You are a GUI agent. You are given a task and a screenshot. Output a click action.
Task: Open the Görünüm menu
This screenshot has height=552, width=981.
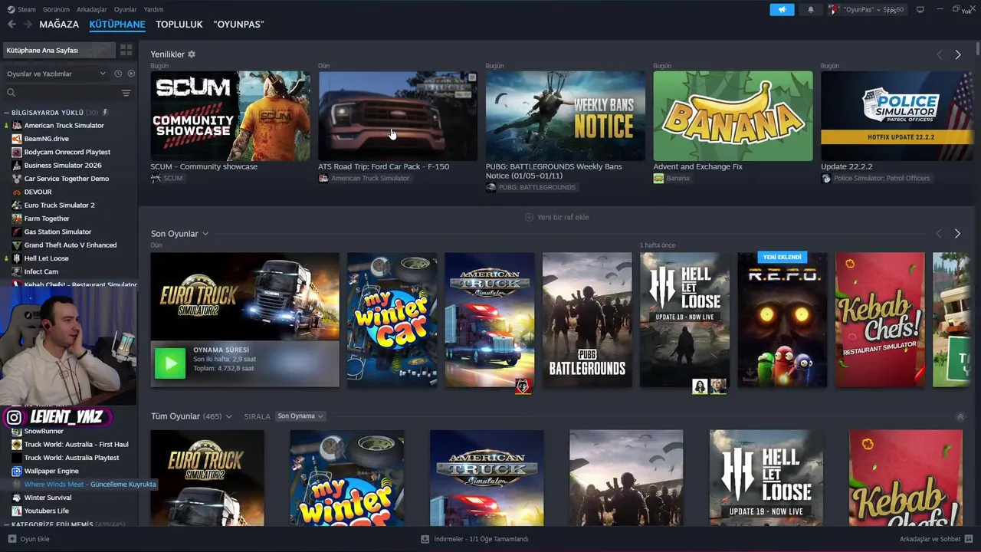(x=56, y=9)
